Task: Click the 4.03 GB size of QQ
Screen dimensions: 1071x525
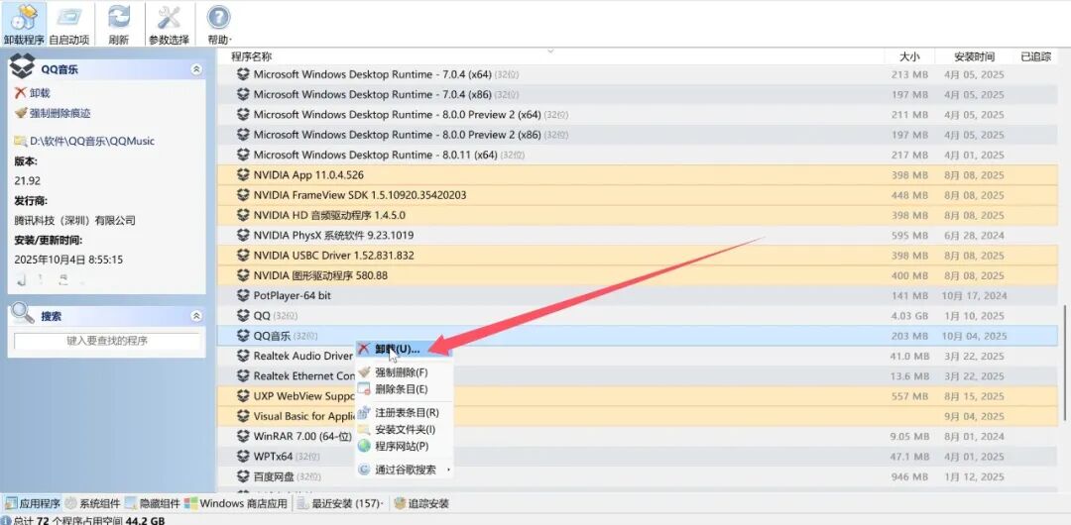Action: (x=909, y=316)
